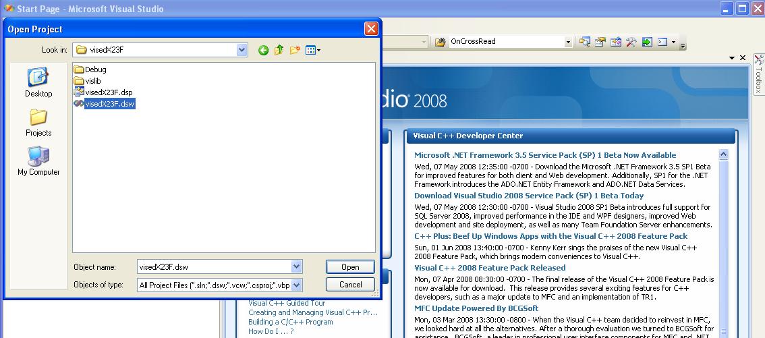Open Building a C/C++ Program link
Image resolution: width=765 pixels, height=338 pixels.
coord(290,322)
